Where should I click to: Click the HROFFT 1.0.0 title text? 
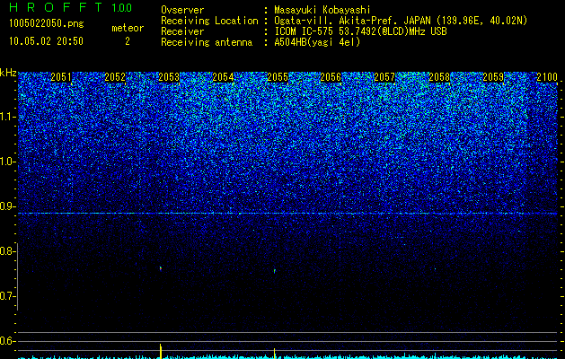tap(70, 7)
